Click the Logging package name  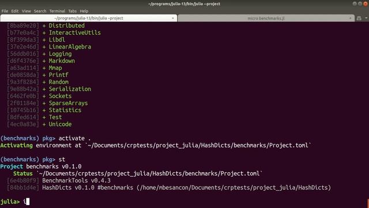tap(60, 54)
